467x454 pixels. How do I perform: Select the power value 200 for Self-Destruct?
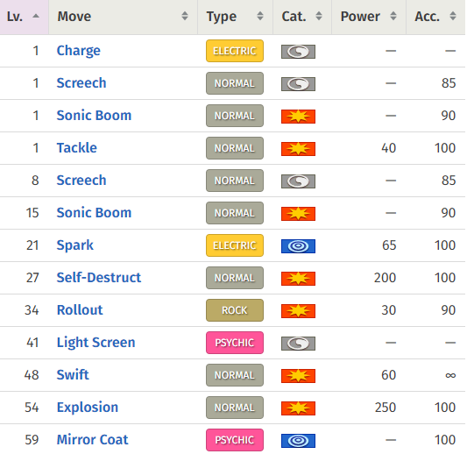click(x=386, y=278)
